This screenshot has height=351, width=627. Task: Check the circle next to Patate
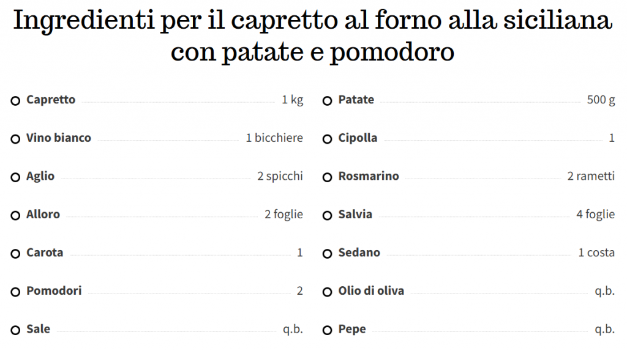327,101
